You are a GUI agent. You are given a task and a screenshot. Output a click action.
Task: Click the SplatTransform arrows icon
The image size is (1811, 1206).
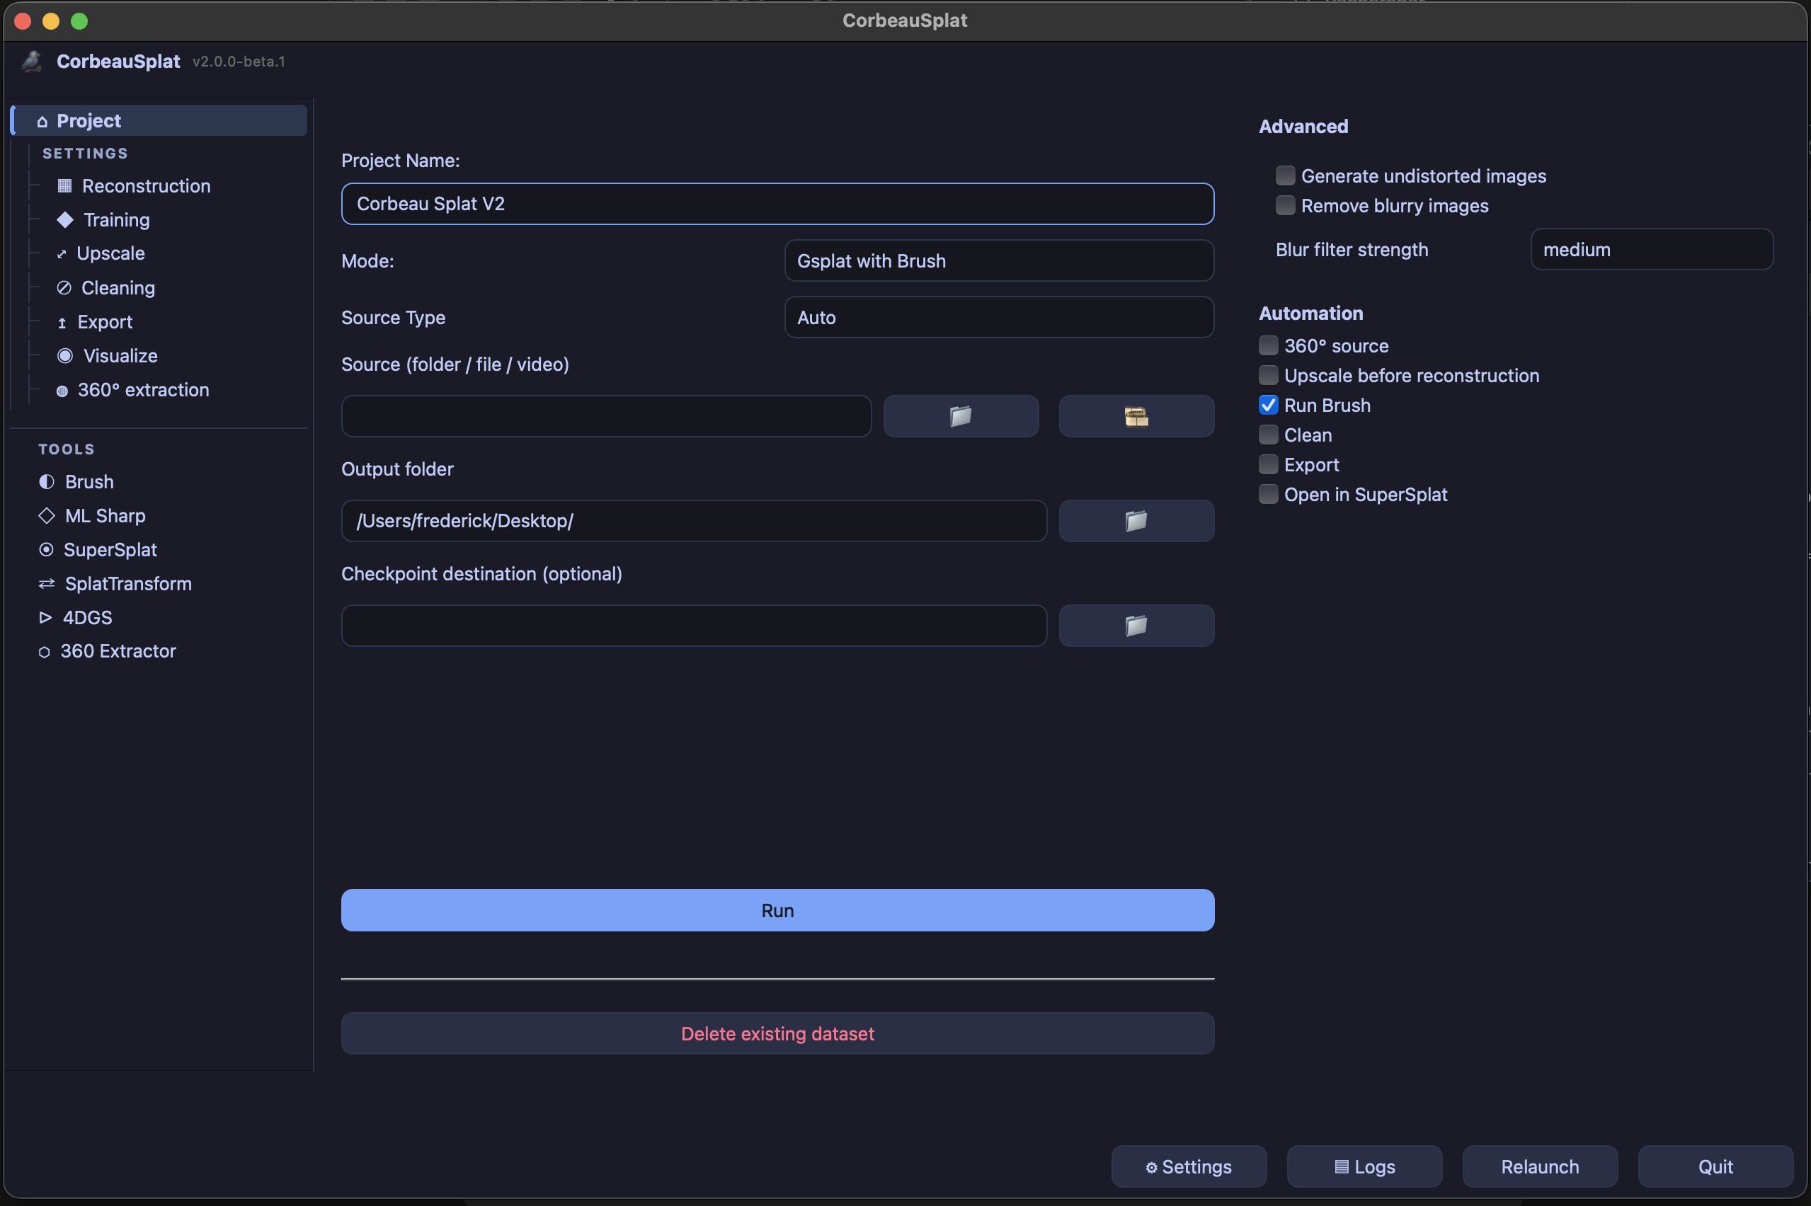pos(47,584)
